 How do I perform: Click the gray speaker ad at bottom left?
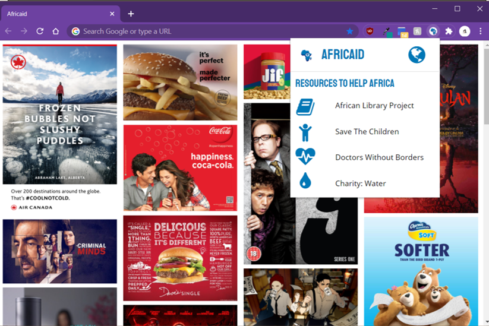point(60,306)
